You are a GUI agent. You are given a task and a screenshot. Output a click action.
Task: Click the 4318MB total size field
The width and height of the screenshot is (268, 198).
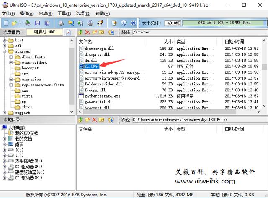point(173,23)
